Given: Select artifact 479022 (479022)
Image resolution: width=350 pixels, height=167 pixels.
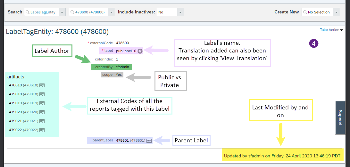Looking at the screenshot, I should (x=24, y=130).
